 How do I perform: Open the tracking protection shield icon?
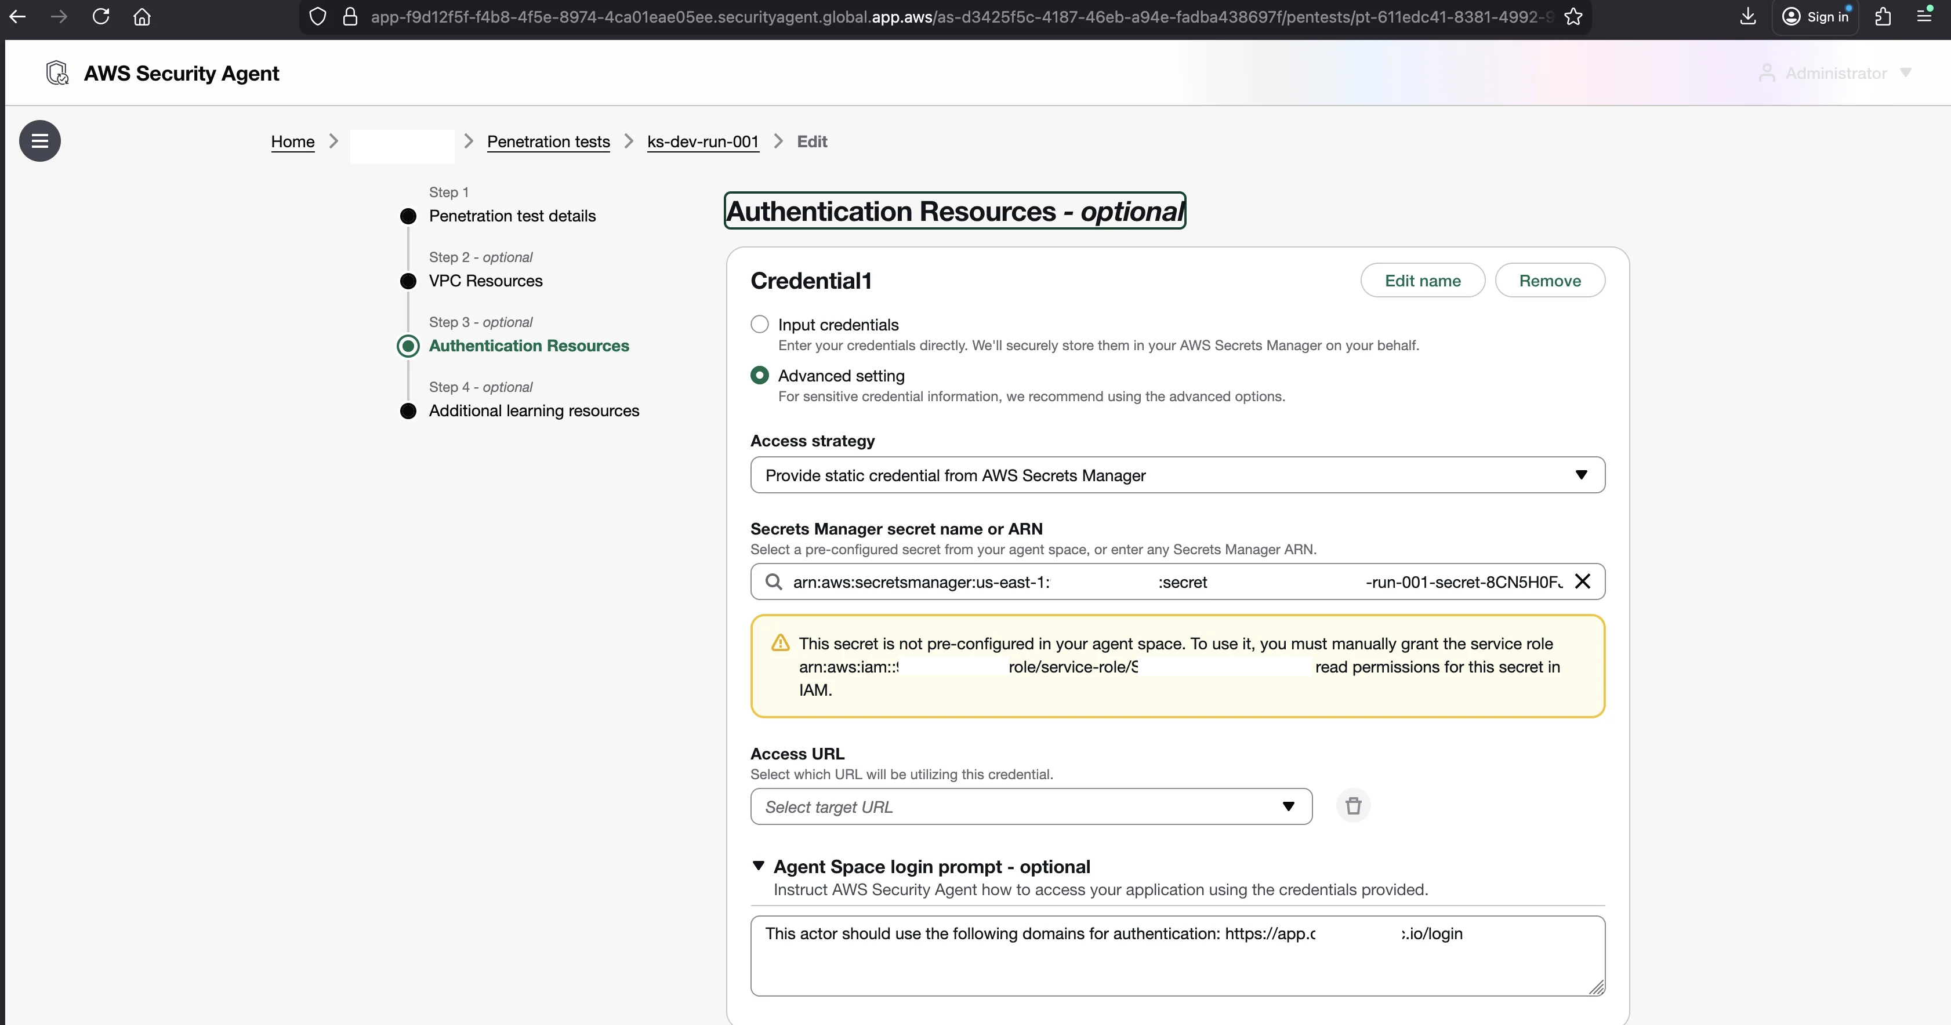click(318, 17)
